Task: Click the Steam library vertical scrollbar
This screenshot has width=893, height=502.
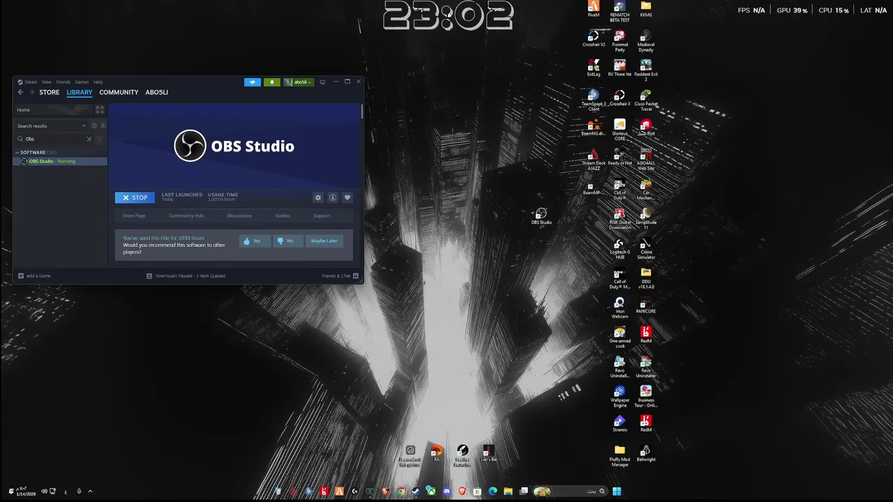Action: point(361,112)
